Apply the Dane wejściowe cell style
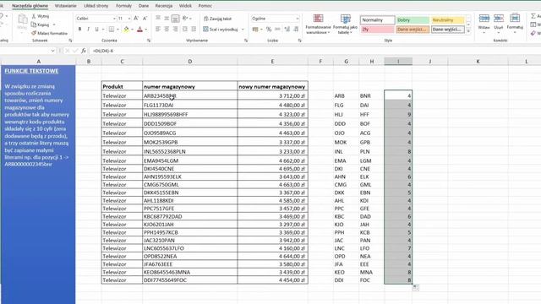The width and height of the screenshot is (541, 304). pyautogui.click(x=413, y=30)
